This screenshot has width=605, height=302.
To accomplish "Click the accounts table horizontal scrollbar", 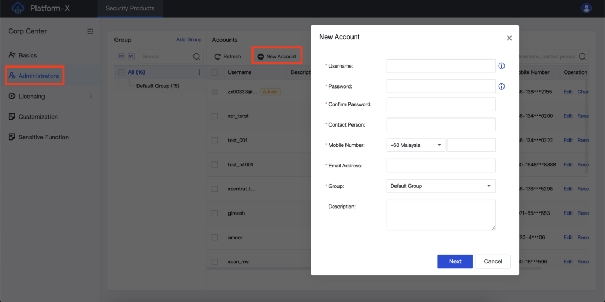I will click(x=374, y=268).
